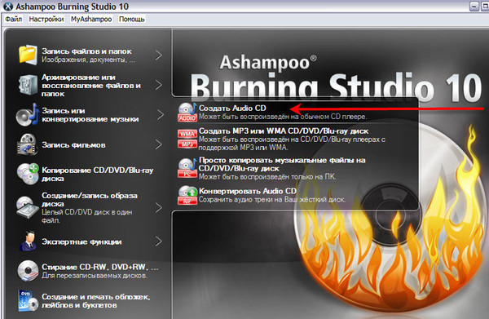Click the yellow folder icon for file burning
Viewport: 489px width, 319px height.
click(x=28, y=55)
